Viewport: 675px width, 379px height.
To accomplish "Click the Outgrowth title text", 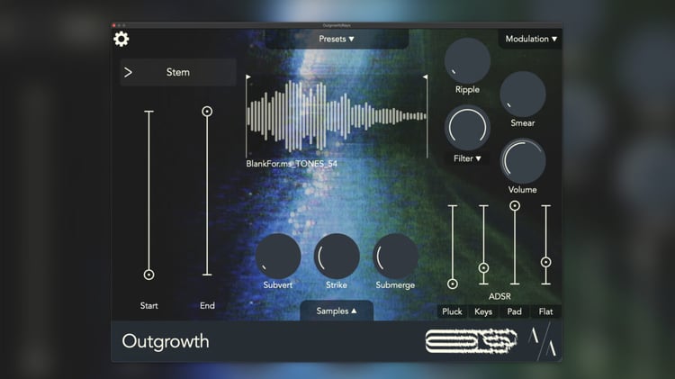I will tap(166, 341).
